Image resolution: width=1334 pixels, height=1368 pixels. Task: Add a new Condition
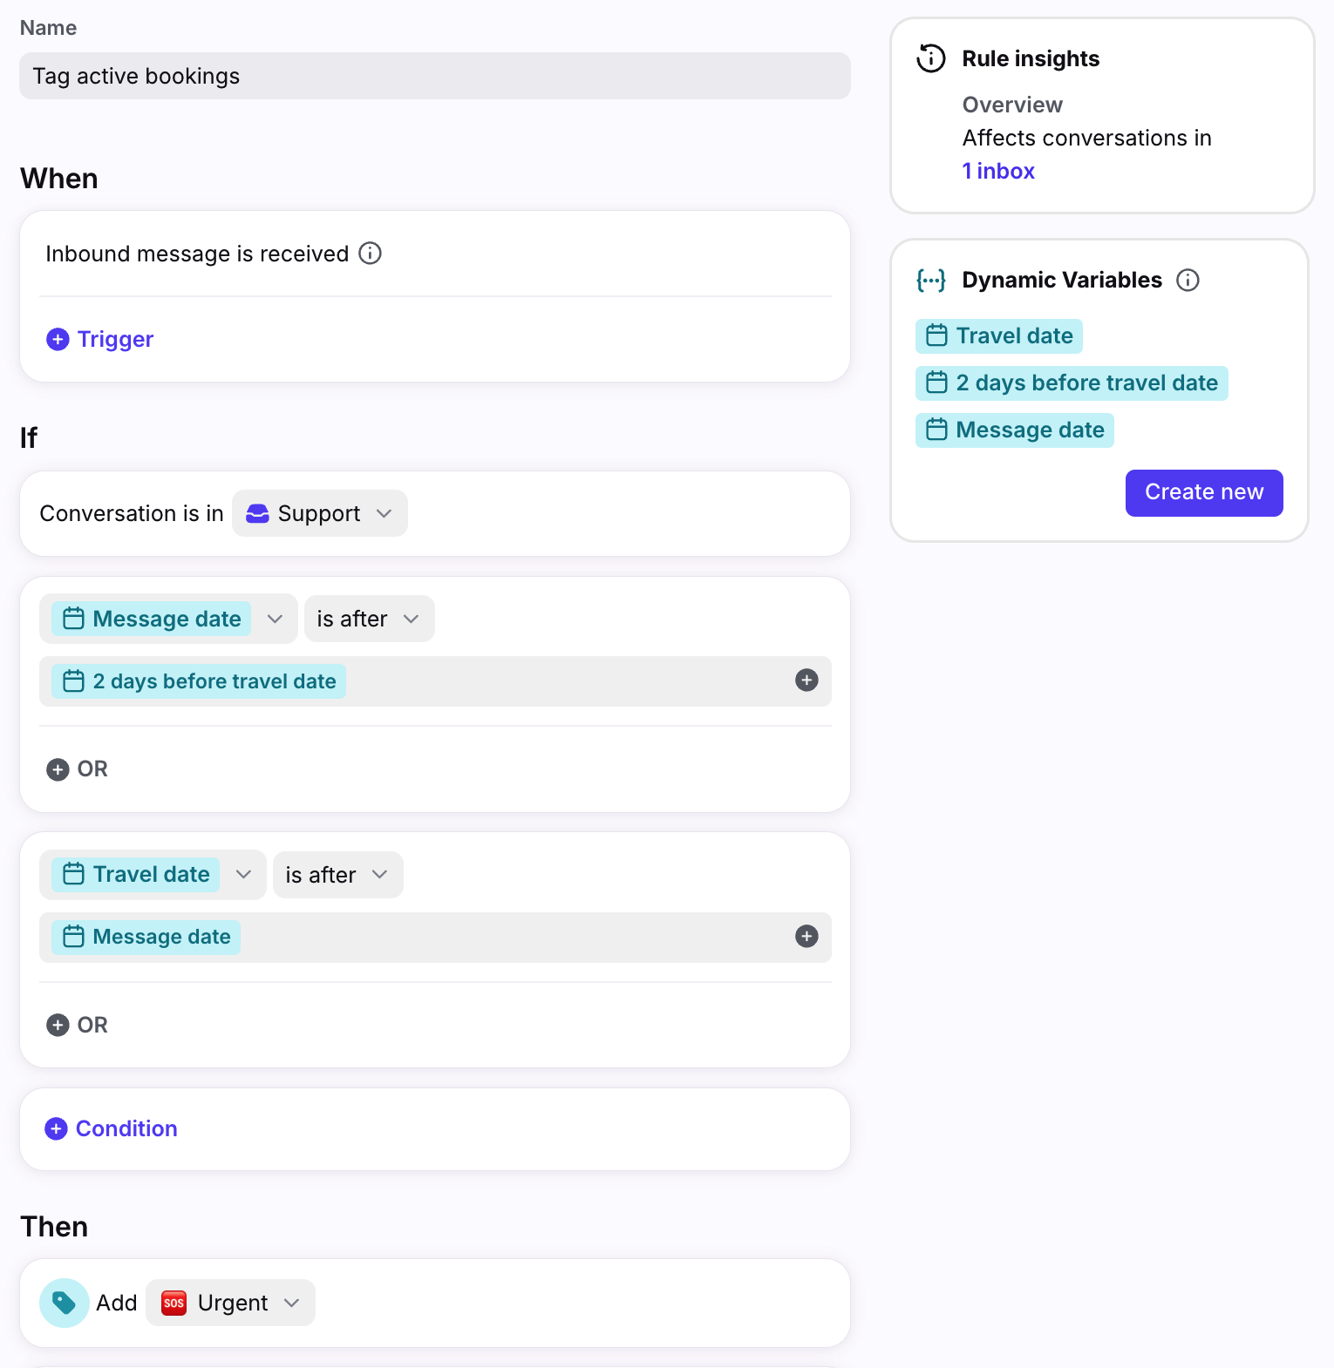[111, 1128]
